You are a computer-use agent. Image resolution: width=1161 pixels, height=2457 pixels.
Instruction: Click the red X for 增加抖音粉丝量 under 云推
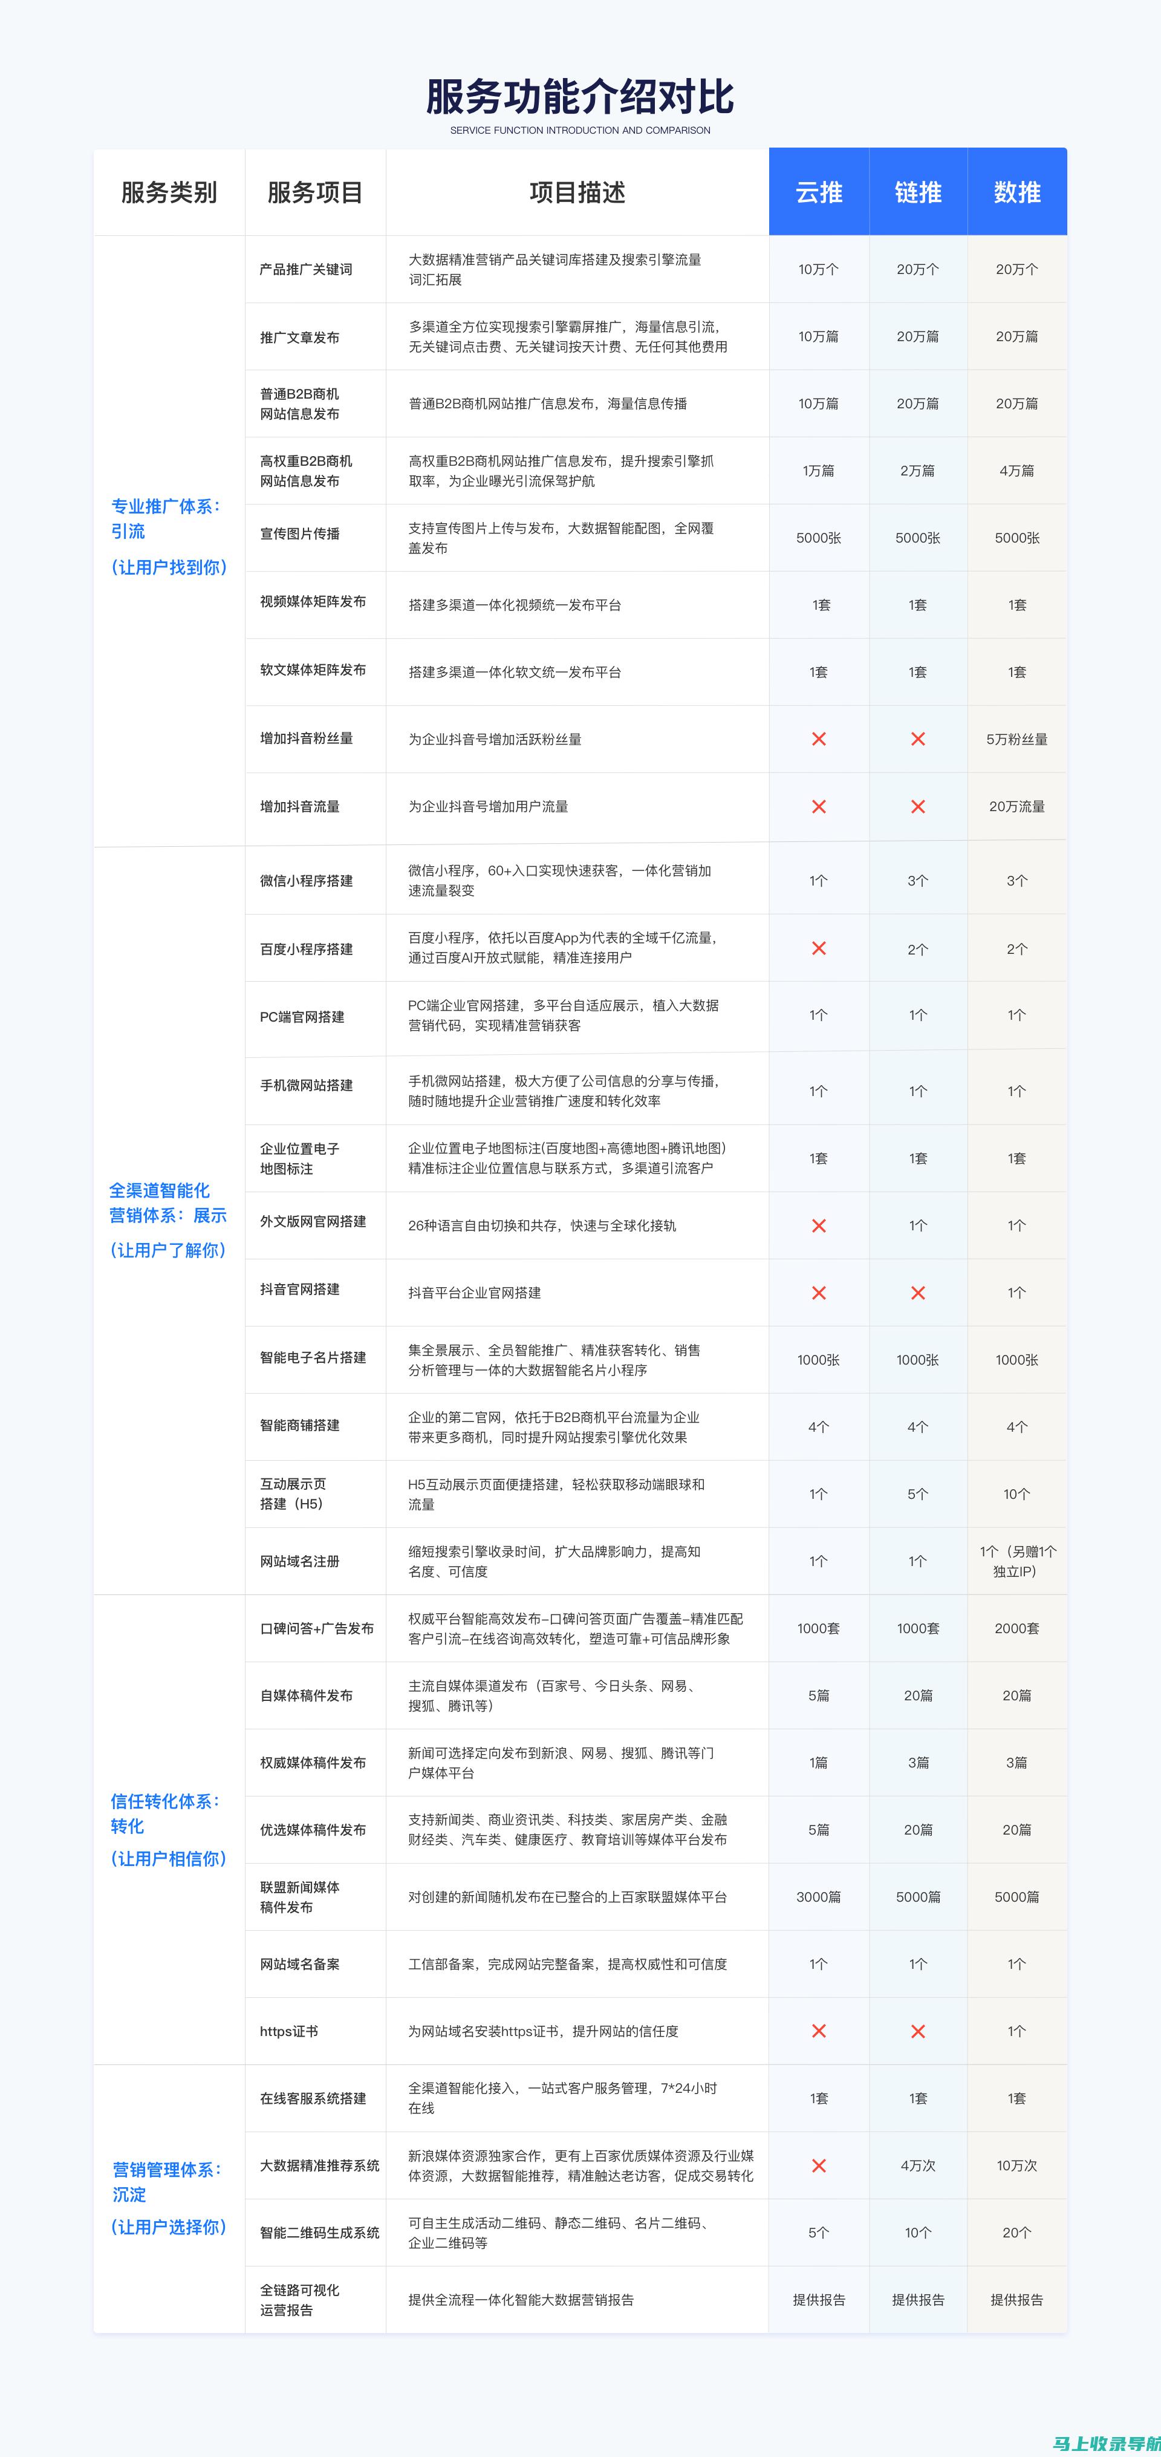pyautogui.click(x=818, y=739)
